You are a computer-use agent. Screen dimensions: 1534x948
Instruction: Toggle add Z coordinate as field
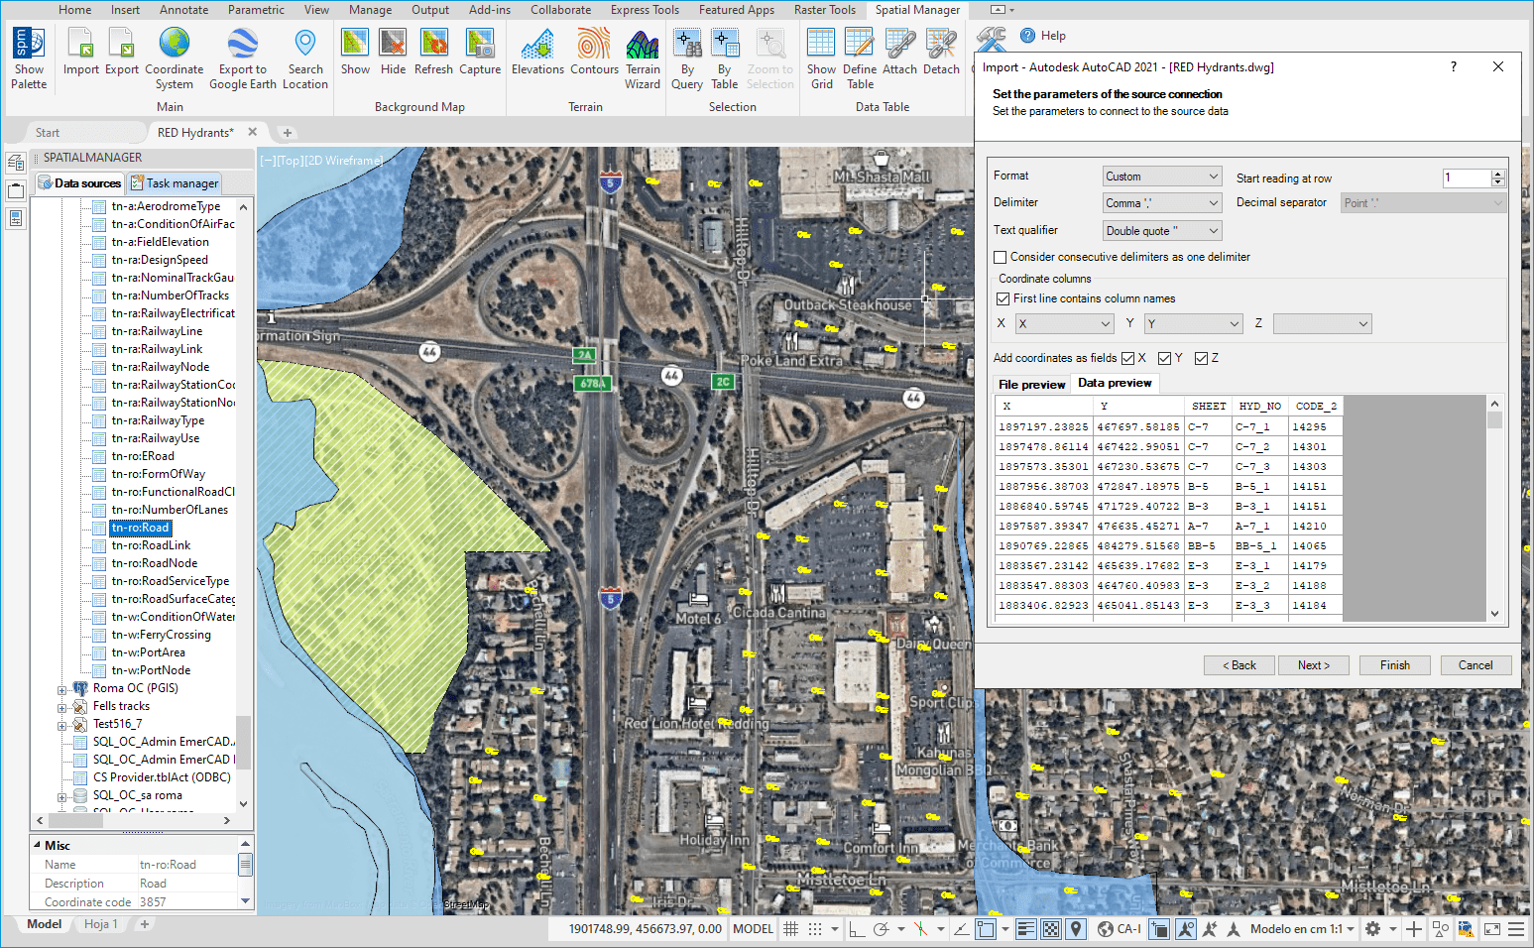[x=1202, y=358]
